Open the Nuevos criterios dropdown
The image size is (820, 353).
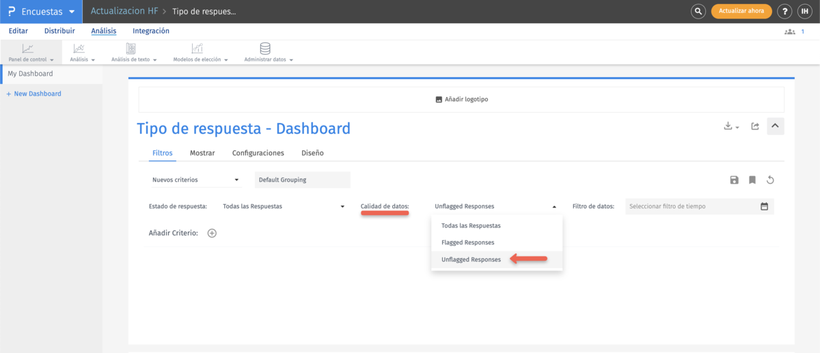[196, 180]
